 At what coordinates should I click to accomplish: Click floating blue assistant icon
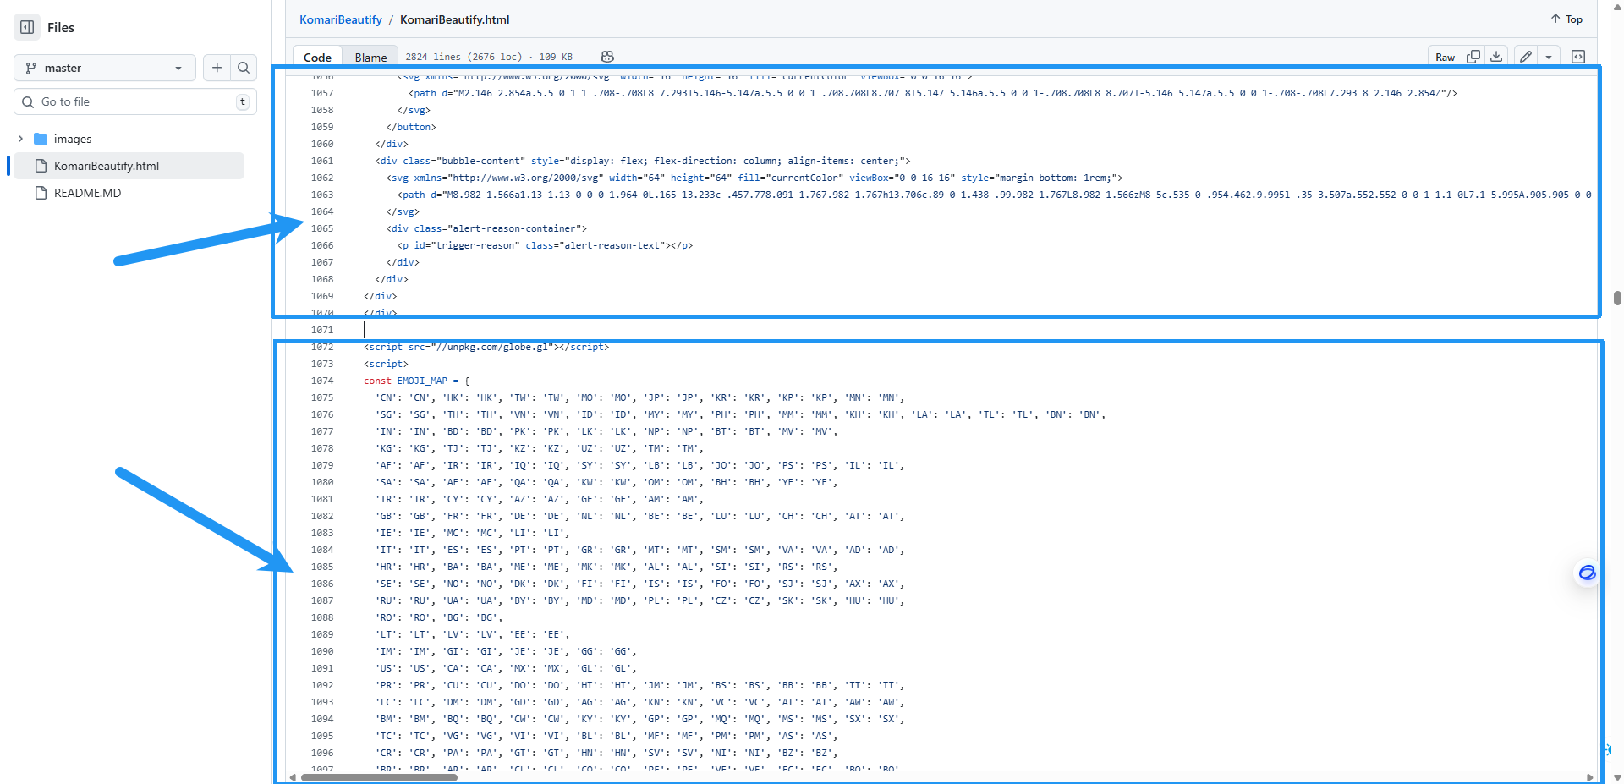pos(1587,573)
